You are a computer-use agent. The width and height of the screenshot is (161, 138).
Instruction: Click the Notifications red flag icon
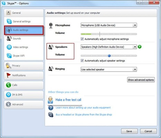[x=8, y=75]
